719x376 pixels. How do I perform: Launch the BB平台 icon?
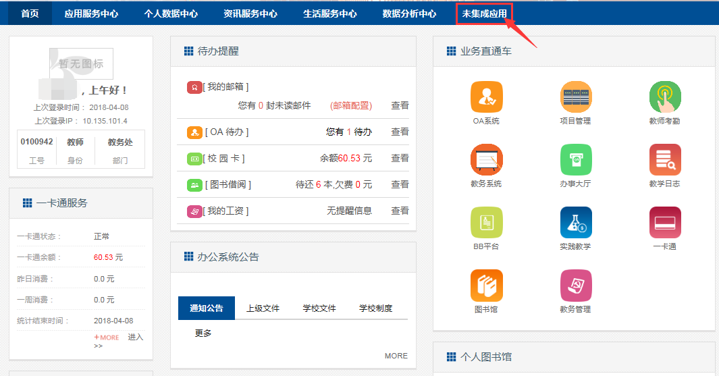(486, 223)
